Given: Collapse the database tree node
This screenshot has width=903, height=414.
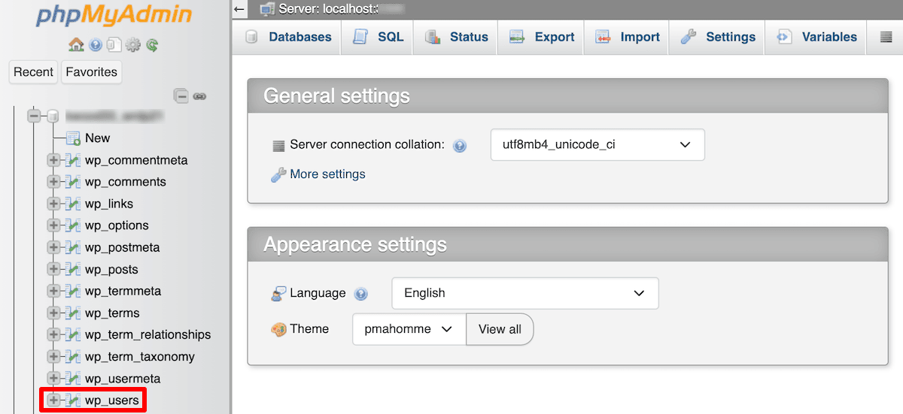Looking at the screenshot, I should (34, 116).
